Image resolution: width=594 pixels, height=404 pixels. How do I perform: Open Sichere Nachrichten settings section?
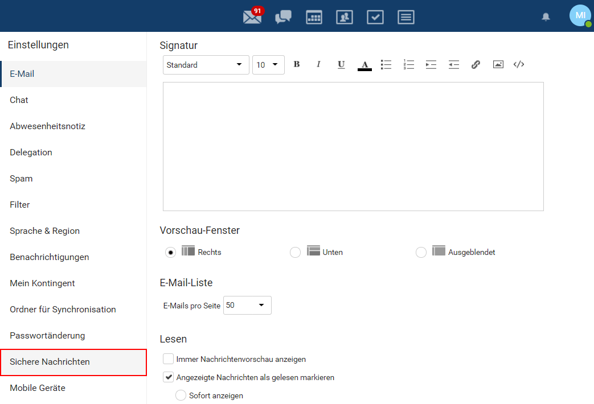73,362
